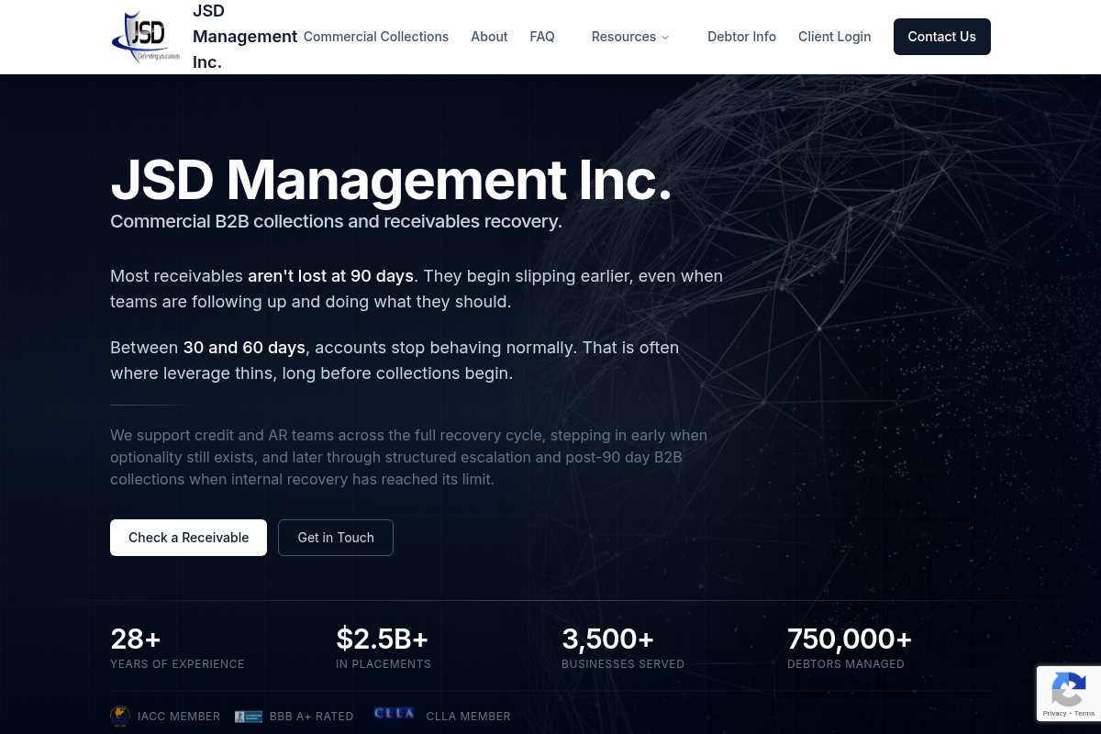Screen dimensions: 1101x734
Task: Open the Commercial Collections page
Action: pos(376,37)
